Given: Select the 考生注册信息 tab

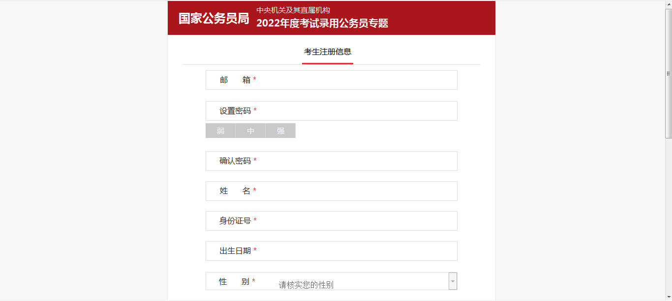Looking at the screenshot, I should pyautogui.click(x=328, y=51).
